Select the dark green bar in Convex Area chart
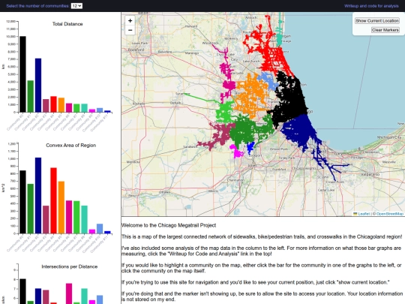The width and height of the screenshot is (405, 304). point(31,209)
